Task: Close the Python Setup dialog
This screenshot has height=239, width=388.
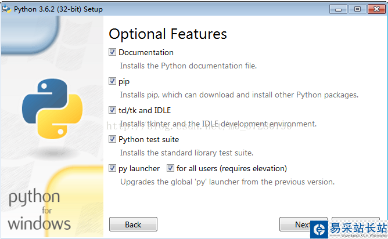Action: (374, 8)
